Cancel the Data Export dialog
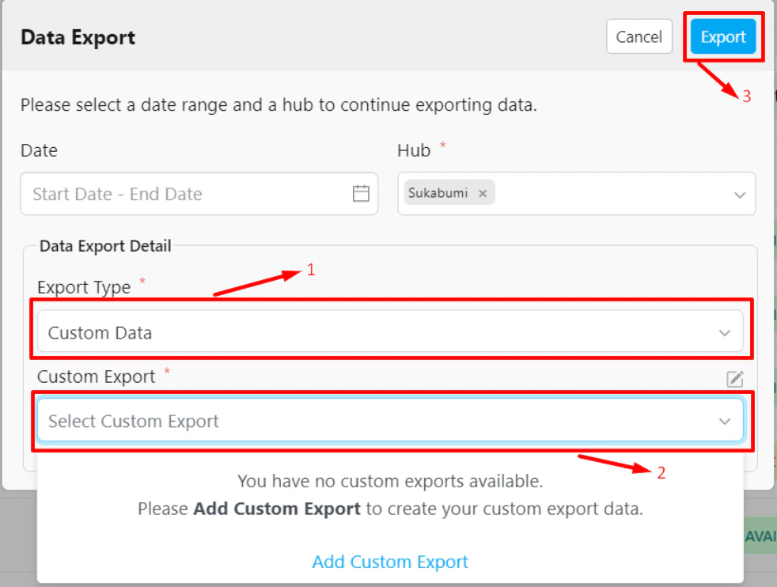This screenshot has width=777, height=587. tap(639, 36)
